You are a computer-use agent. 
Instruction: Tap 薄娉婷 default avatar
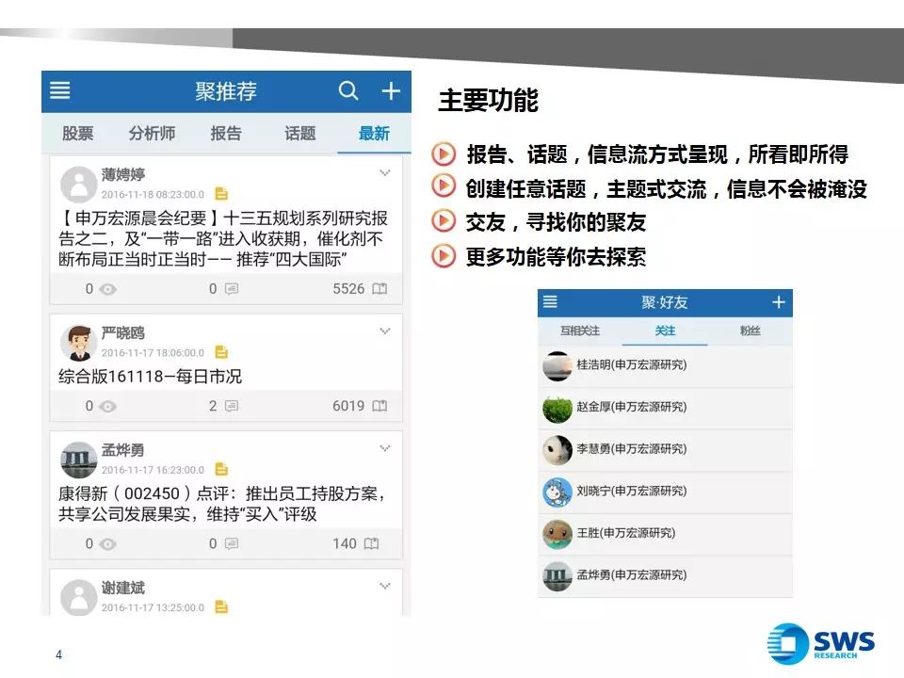78,185
